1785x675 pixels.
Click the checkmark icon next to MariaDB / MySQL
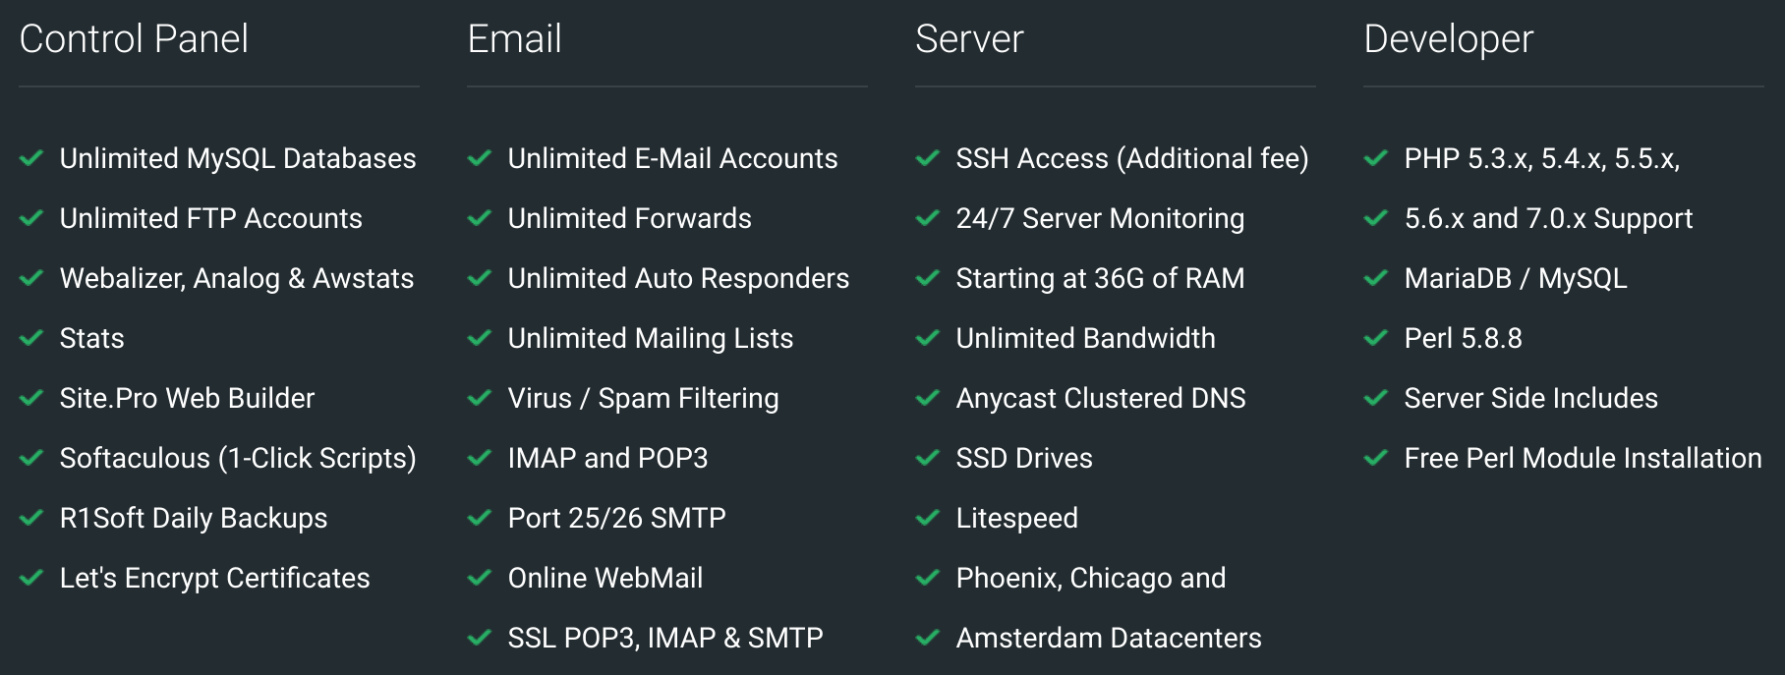pos(1376,278)
